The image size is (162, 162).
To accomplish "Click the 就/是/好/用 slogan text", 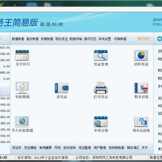I will point(51,24).
